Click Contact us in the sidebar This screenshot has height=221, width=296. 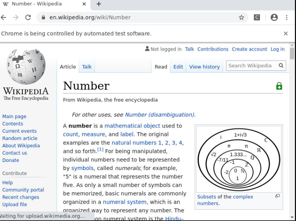tap(15, 153)
